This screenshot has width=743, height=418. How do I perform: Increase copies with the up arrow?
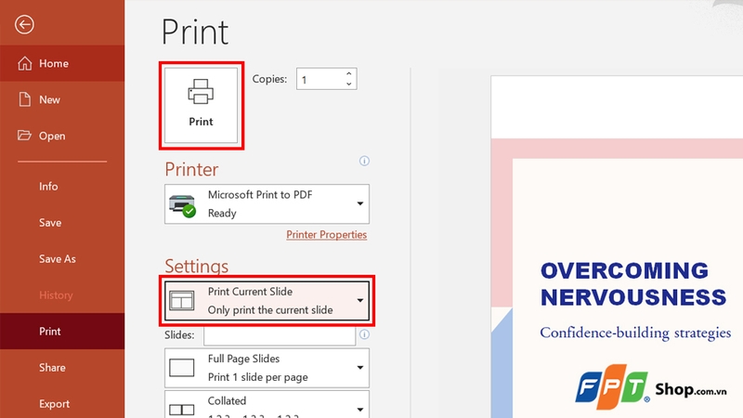coord(349,74)
